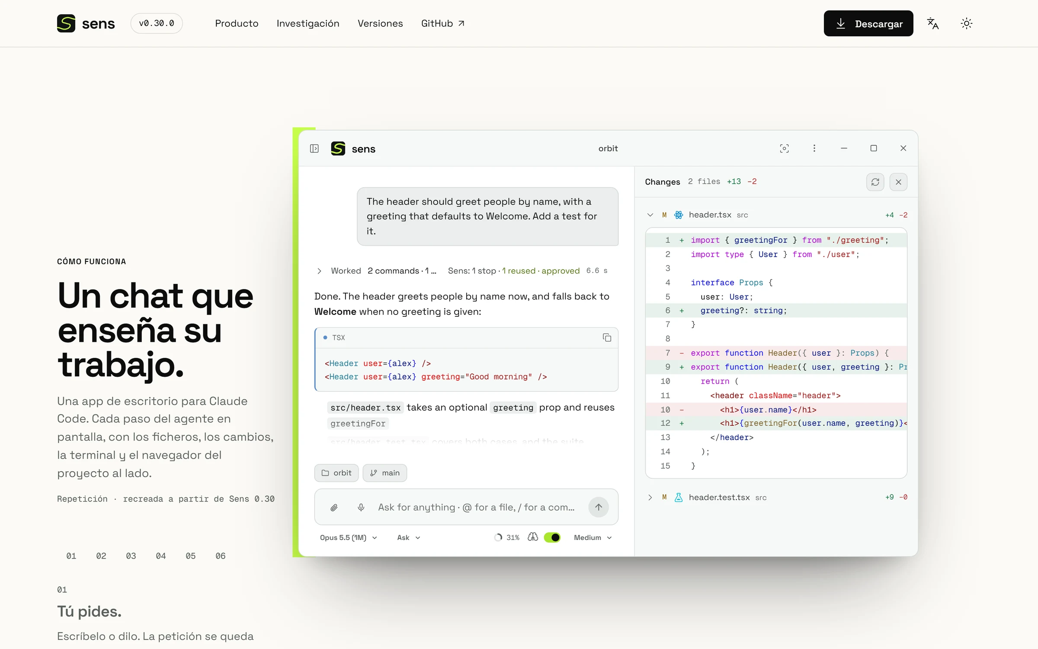Open the external GitHub link
Screen dimensions: 1038x649
coord(443,23)
